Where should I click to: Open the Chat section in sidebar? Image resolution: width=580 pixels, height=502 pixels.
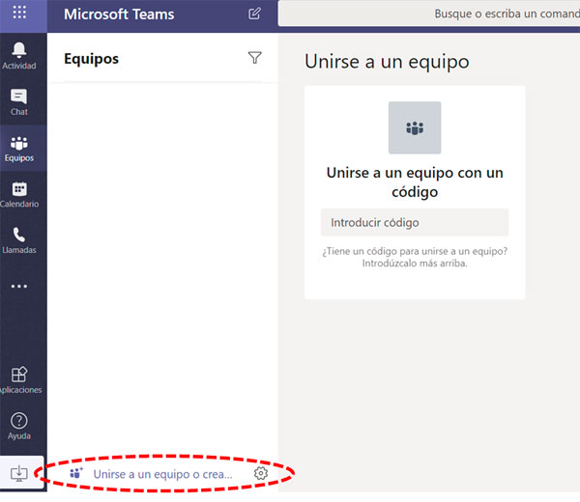19,102
